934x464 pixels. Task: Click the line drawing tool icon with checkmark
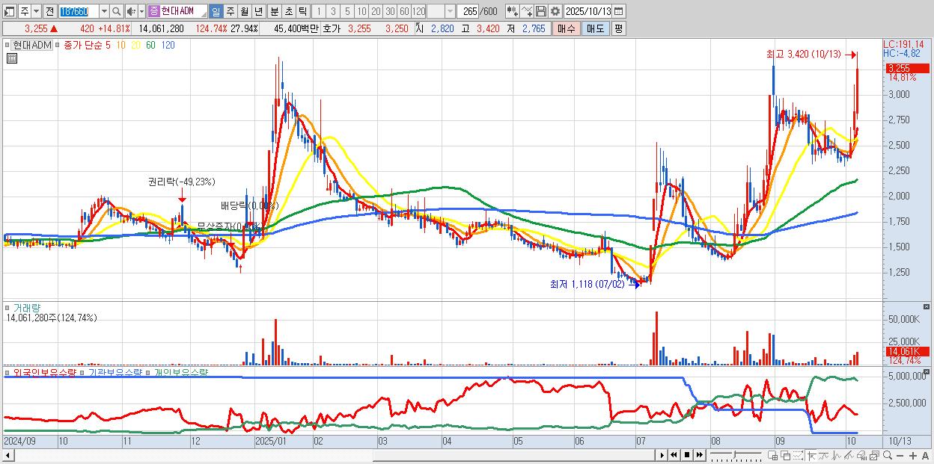[x=526, y=11]
